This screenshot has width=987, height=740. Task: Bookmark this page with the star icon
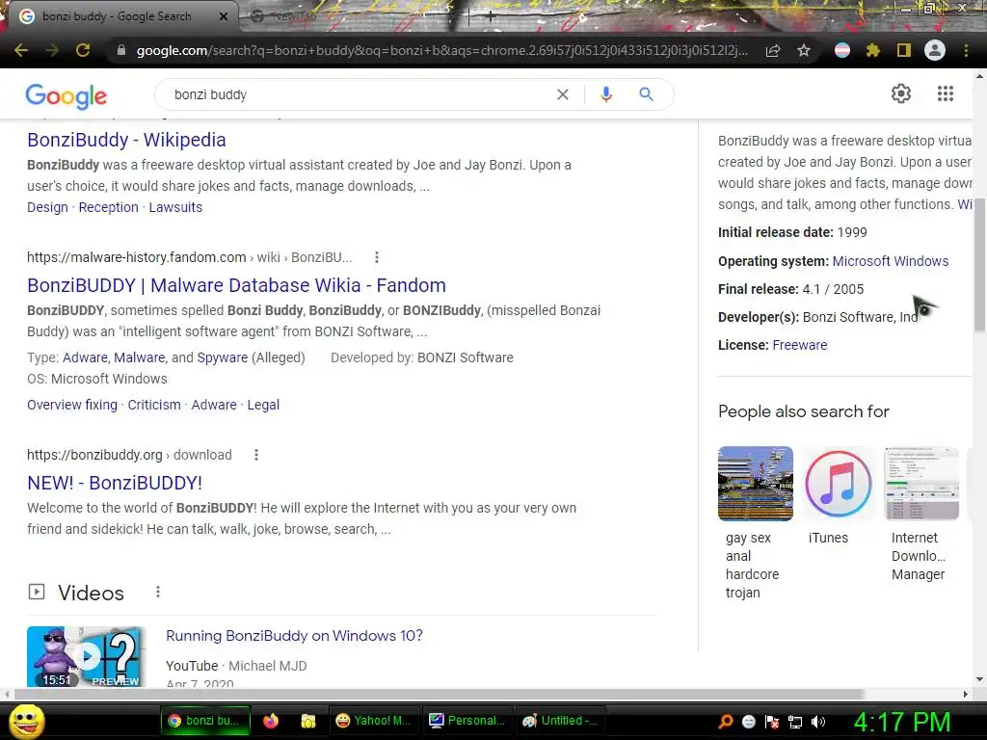[x=804, y=50]
